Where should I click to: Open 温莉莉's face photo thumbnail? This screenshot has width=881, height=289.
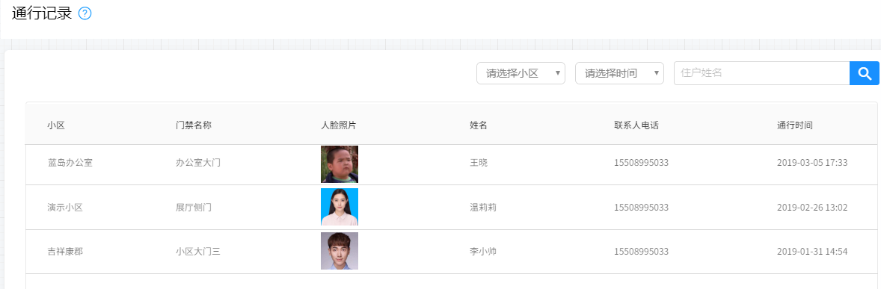pyautogui.click(x=340, y=207)
